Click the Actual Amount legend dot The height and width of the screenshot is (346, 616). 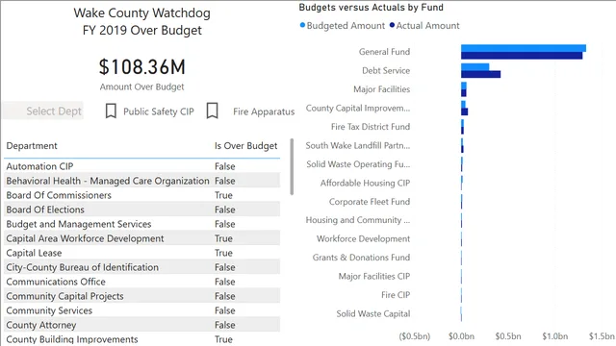point(392,25)
